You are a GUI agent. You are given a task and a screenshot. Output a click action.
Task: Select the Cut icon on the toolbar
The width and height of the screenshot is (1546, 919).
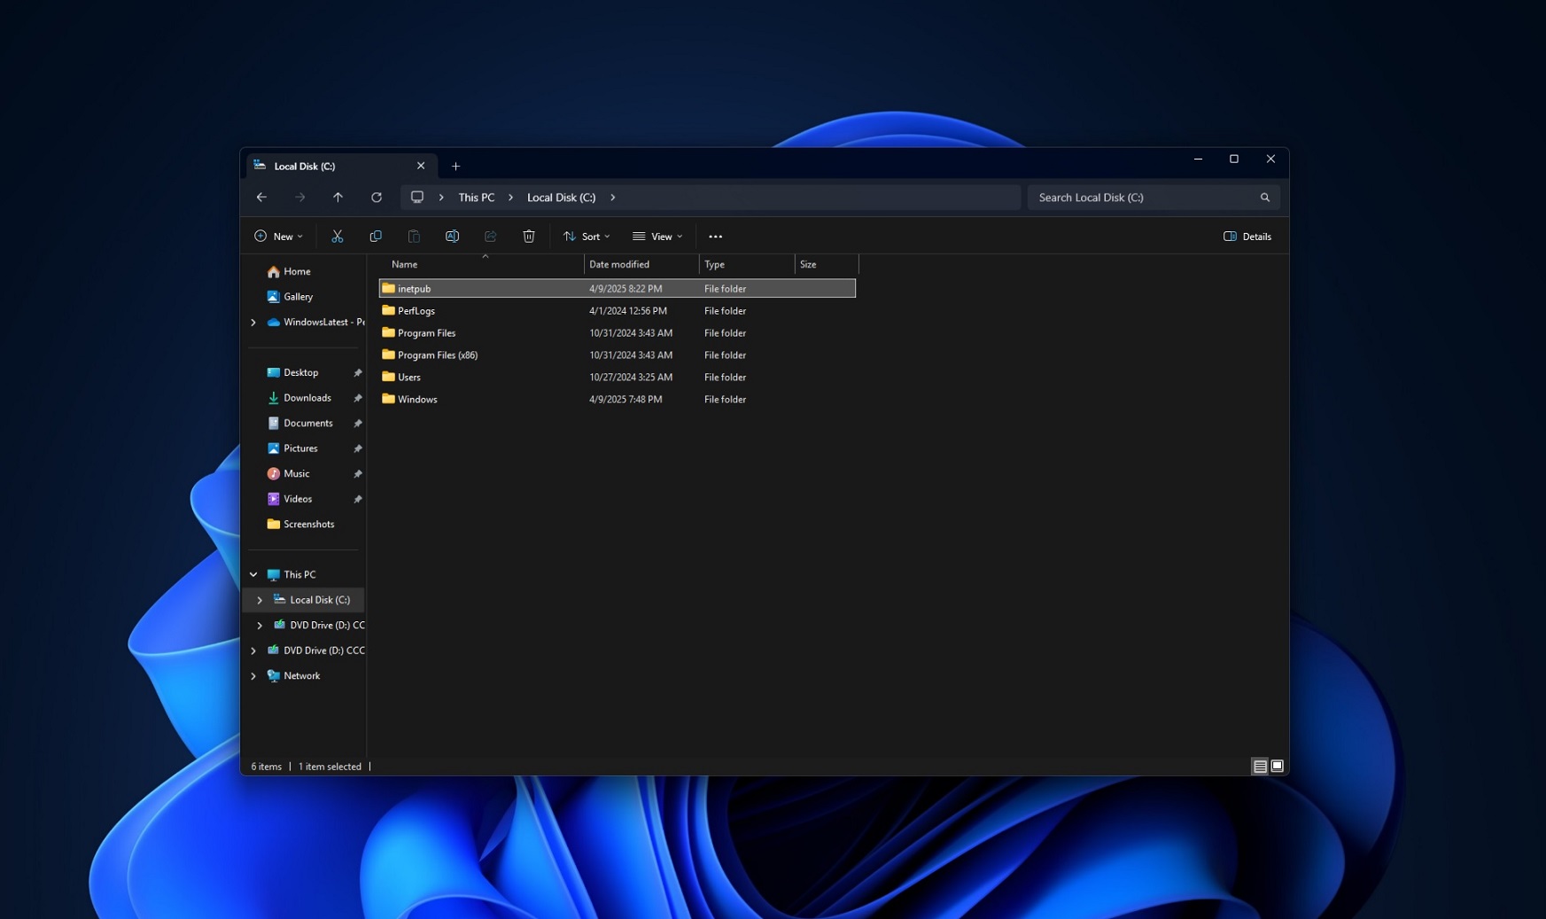[x=337, y=236]
